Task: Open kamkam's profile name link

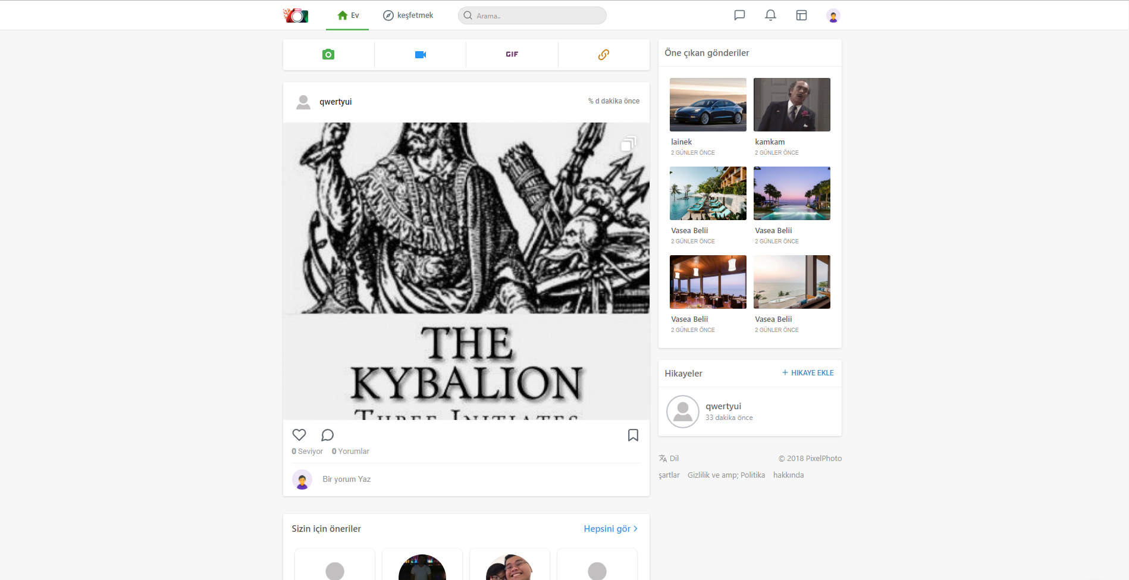Action: coord(770,142)
